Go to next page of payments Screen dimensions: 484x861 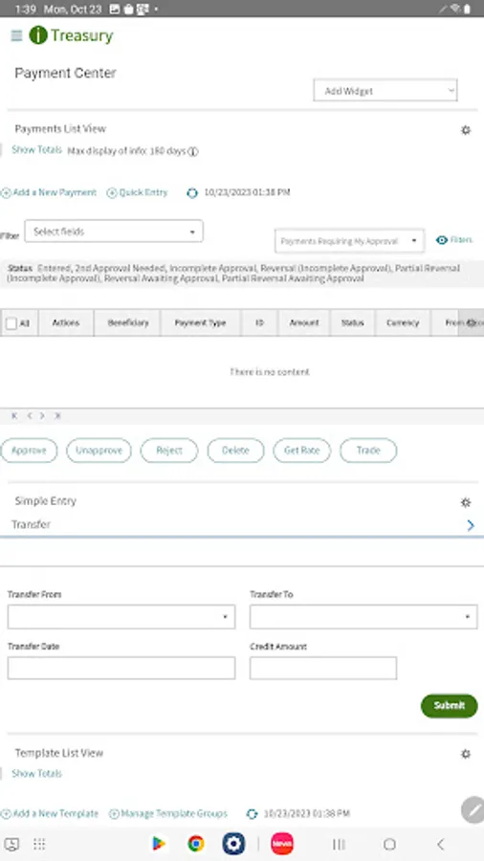(42, 416)
